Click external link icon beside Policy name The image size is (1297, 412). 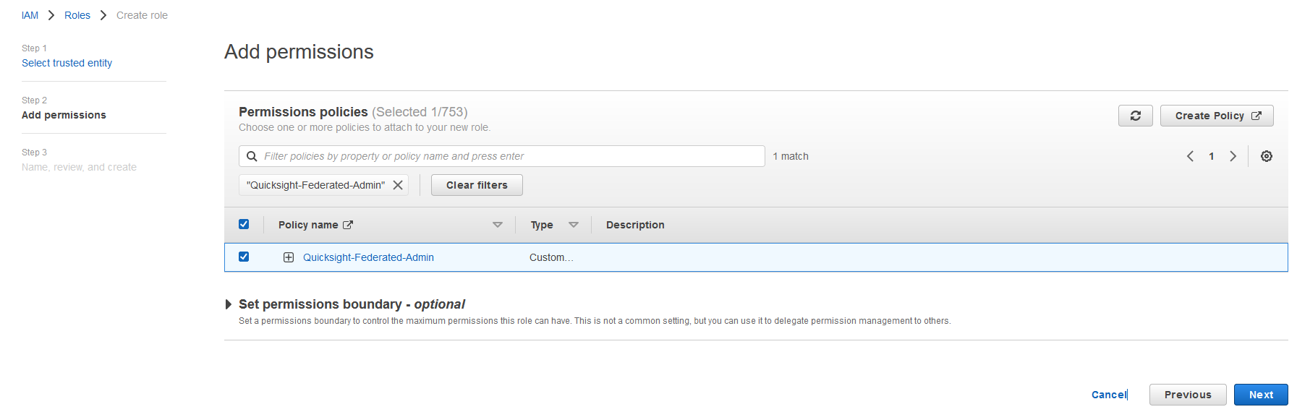(348, 225)
